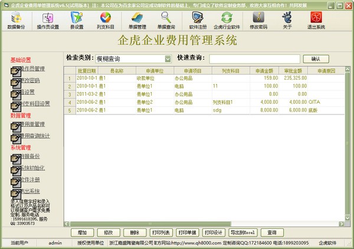
Task: Sort by 申请金额 column header
Action: (x=264, y=71)
